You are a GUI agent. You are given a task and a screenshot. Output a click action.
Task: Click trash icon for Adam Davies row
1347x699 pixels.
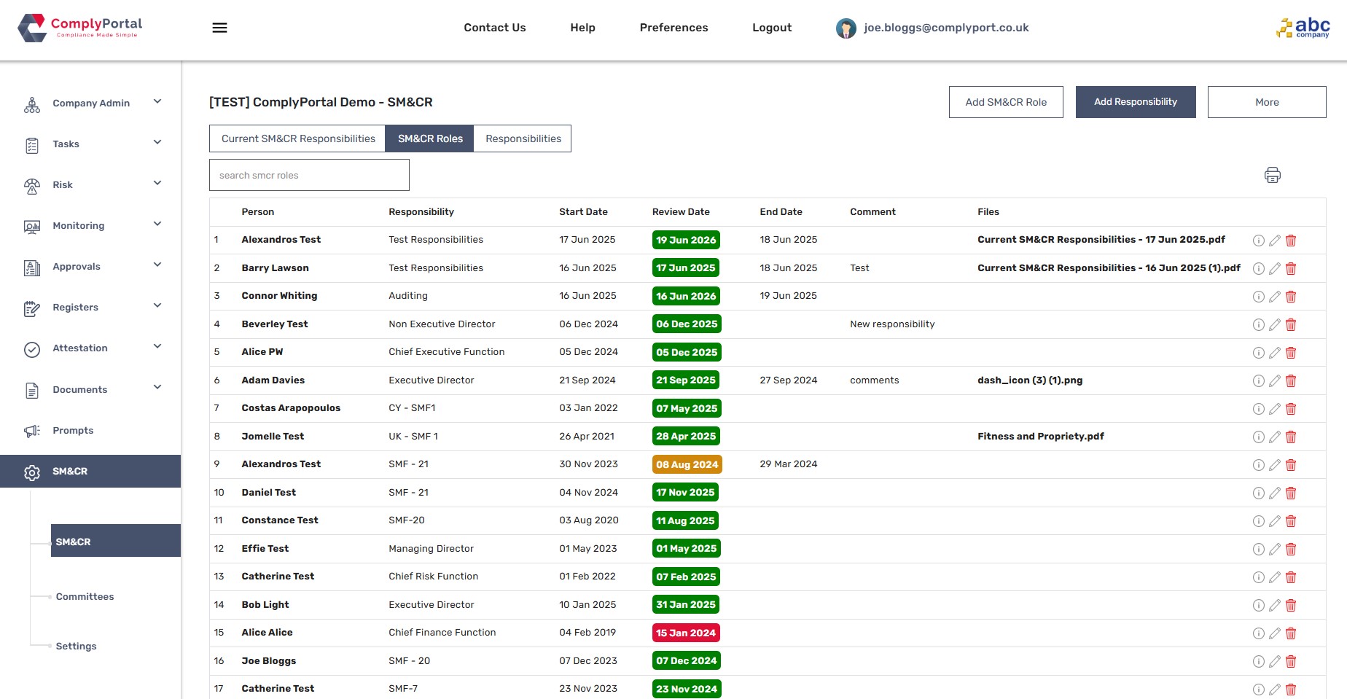click(1291, 380)
